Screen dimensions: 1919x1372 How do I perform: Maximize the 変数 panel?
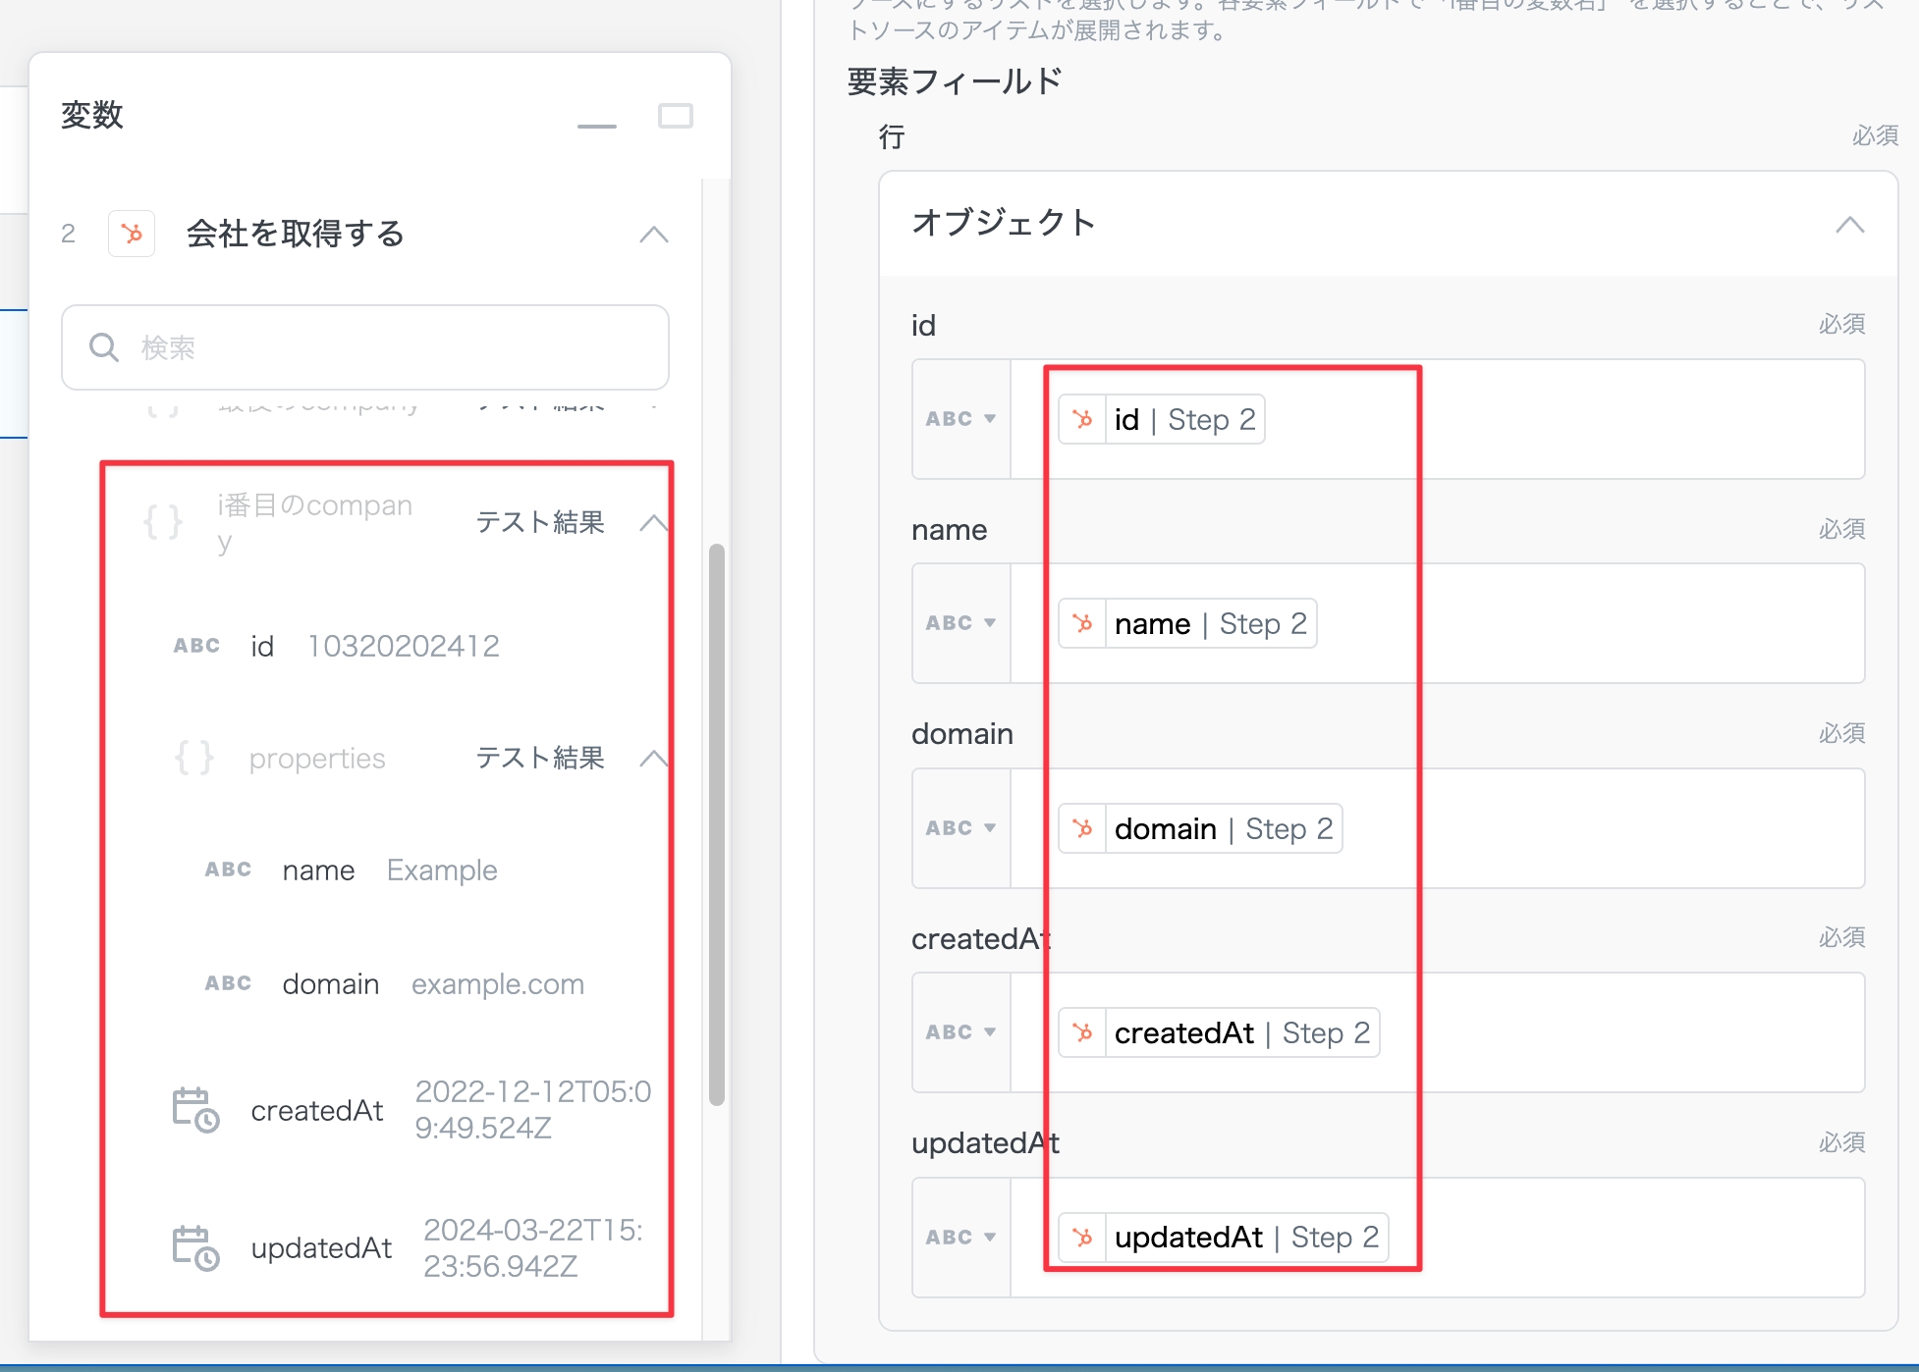coord(675,117)
